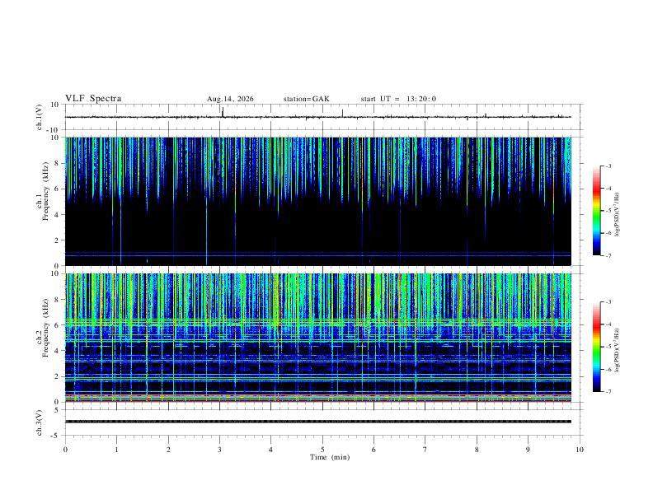Click the red line at the bottom of the ch.2 spectrogram

tap(318, 401)
